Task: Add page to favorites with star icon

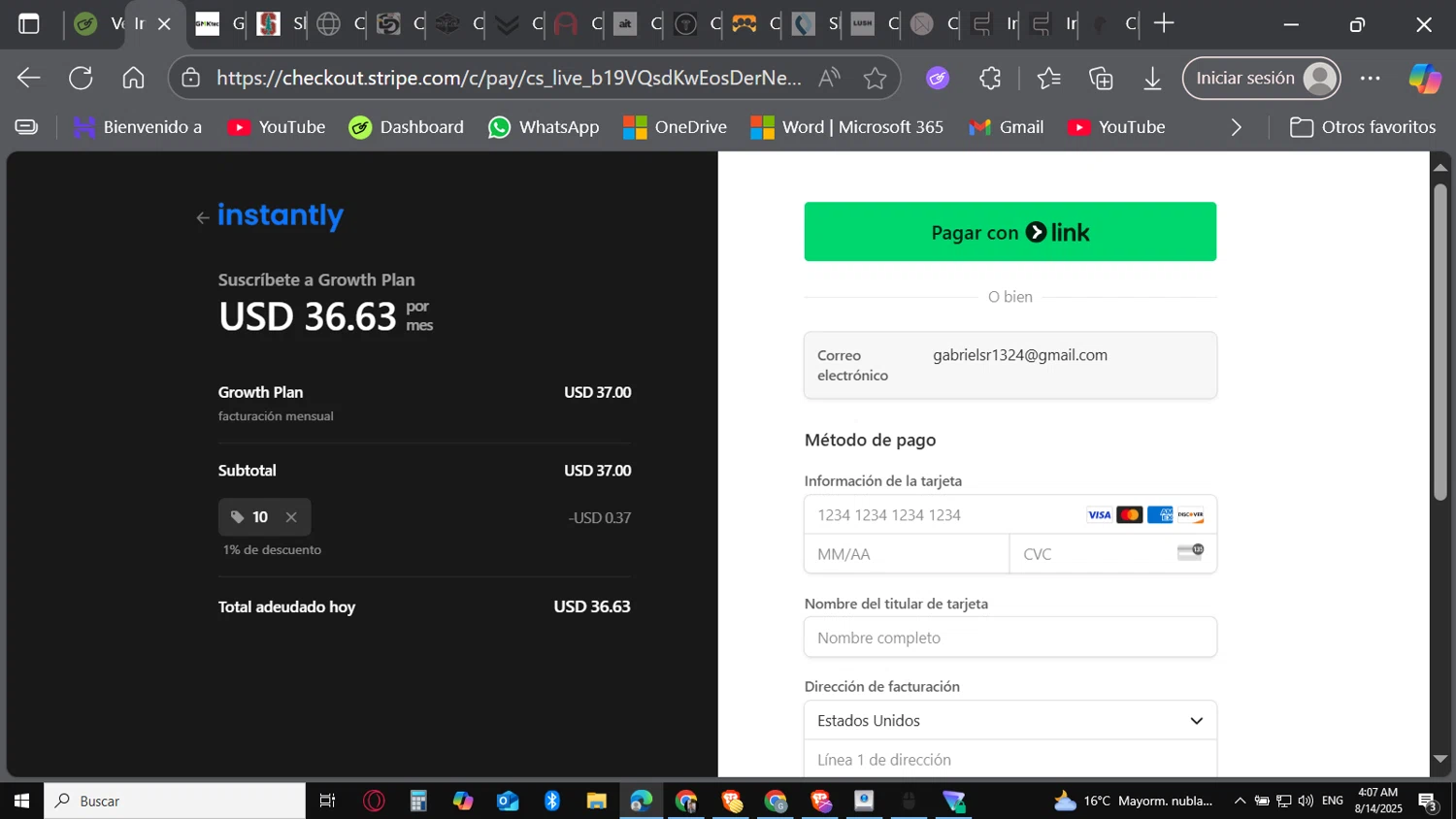Action: (875, 79)
